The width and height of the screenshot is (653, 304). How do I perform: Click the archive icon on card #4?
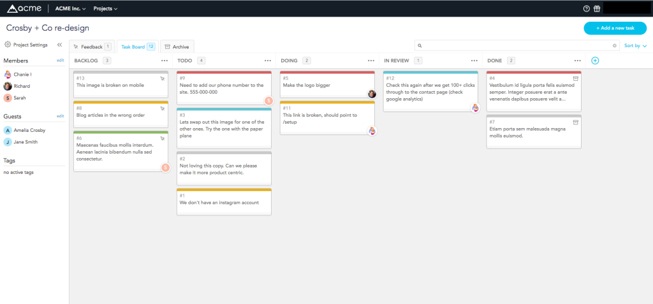576,78
